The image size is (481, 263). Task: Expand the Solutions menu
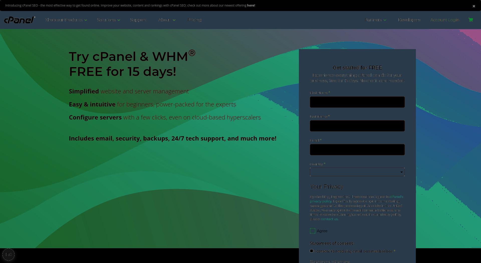[108, 20]
